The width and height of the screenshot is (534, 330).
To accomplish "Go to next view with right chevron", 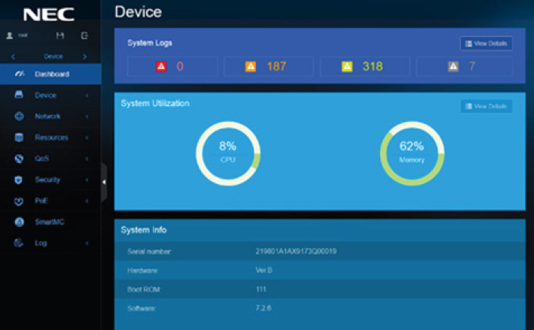I will pos(85,56).
